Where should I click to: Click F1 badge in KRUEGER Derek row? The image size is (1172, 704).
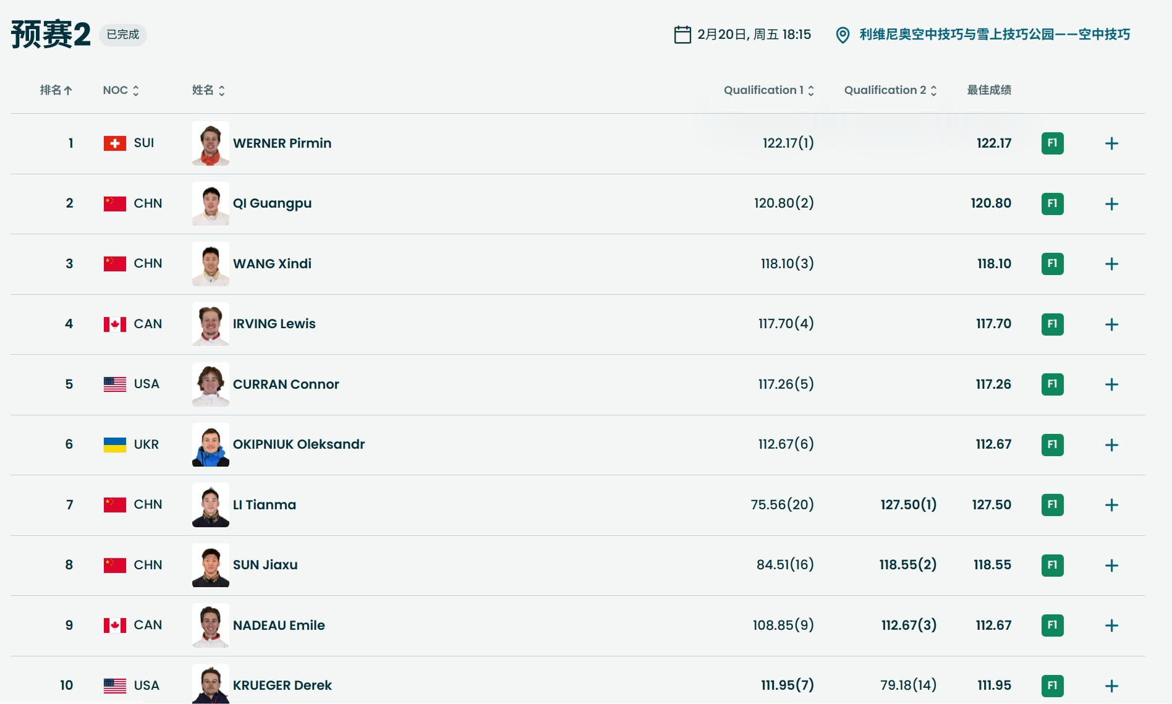coord(1053,686)
